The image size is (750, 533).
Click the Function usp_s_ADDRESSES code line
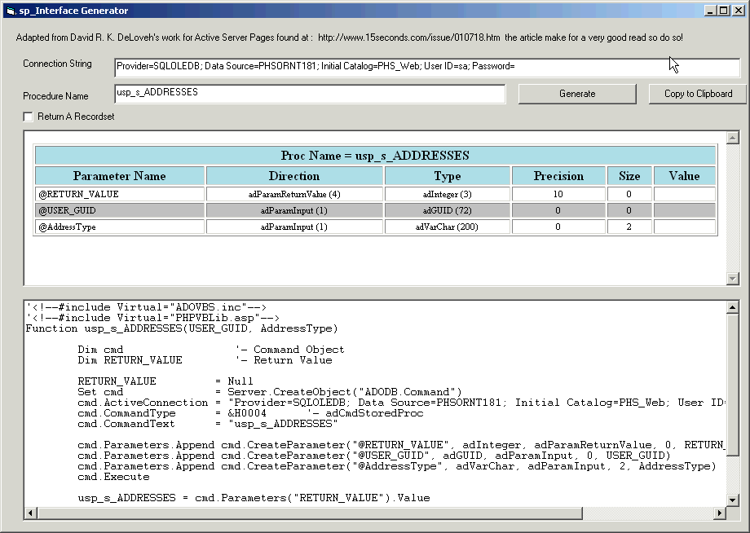(x=182, y=328)
